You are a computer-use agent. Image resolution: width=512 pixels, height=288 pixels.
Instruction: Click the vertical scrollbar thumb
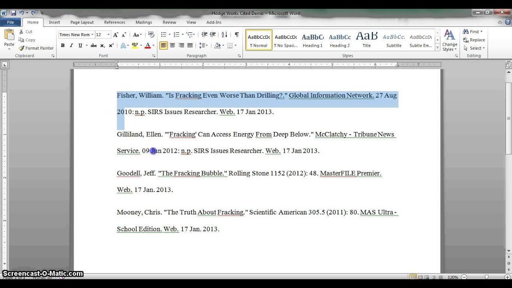coord(509,118)
